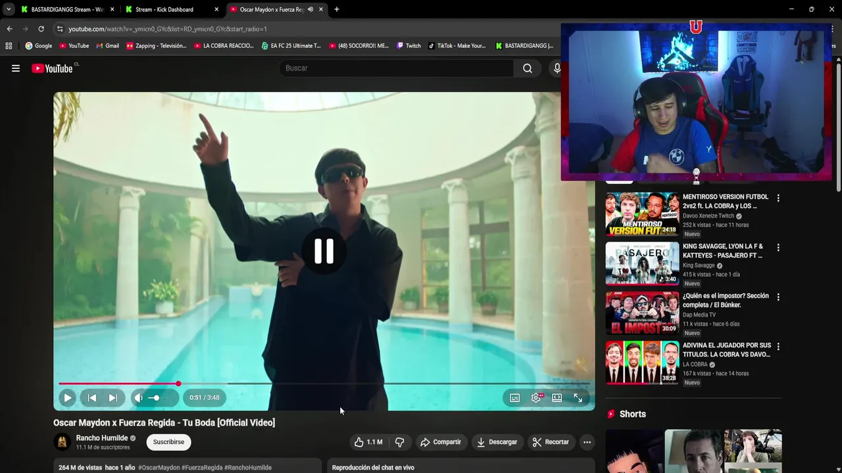This screenshot has height=473, width=842.
Task: Enter fullscreen mode on the video
Action: pos(578,397)
